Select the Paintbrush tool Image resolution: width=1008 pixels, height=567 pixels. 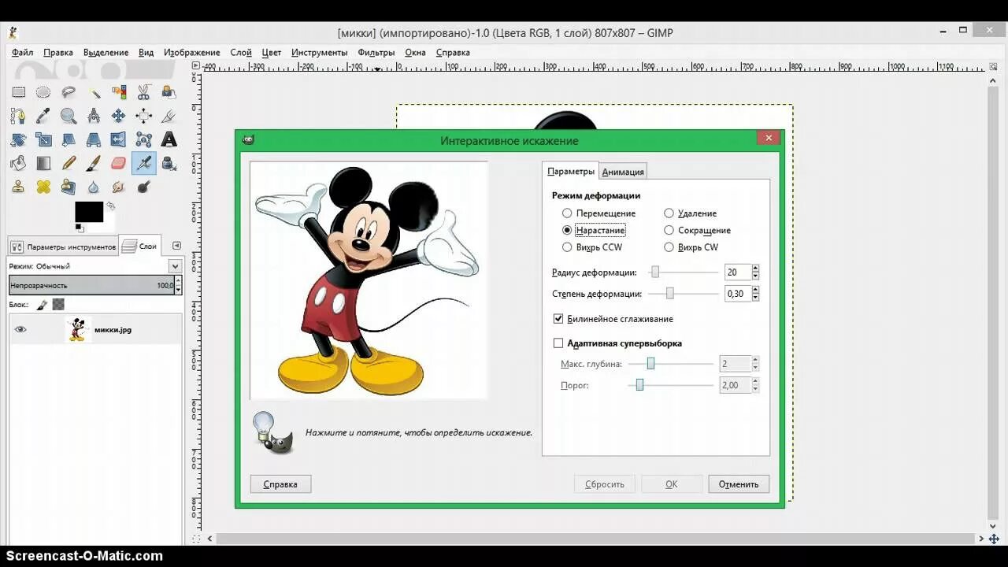click(x=94, y=164)
